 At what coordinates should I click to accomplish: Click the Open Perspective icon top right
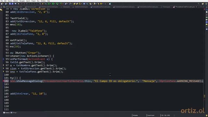coord(203,4)
